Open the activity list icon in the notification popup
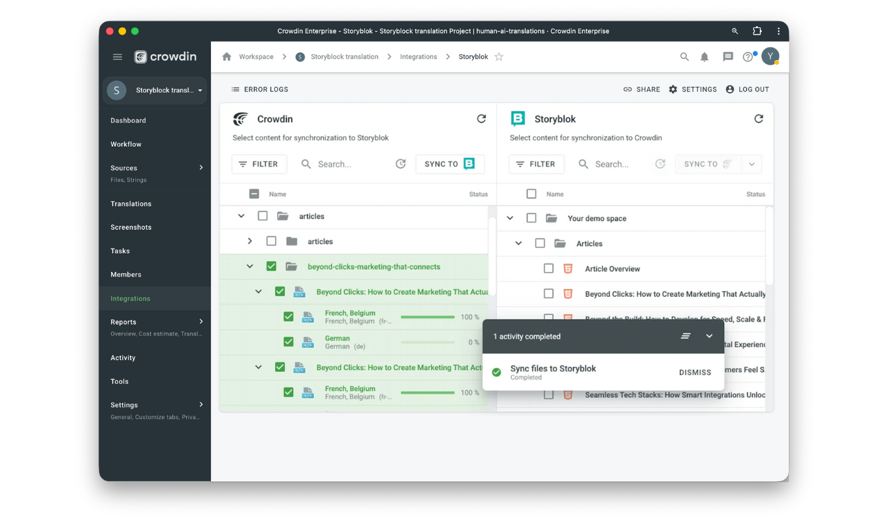 [x=686, y=336]
